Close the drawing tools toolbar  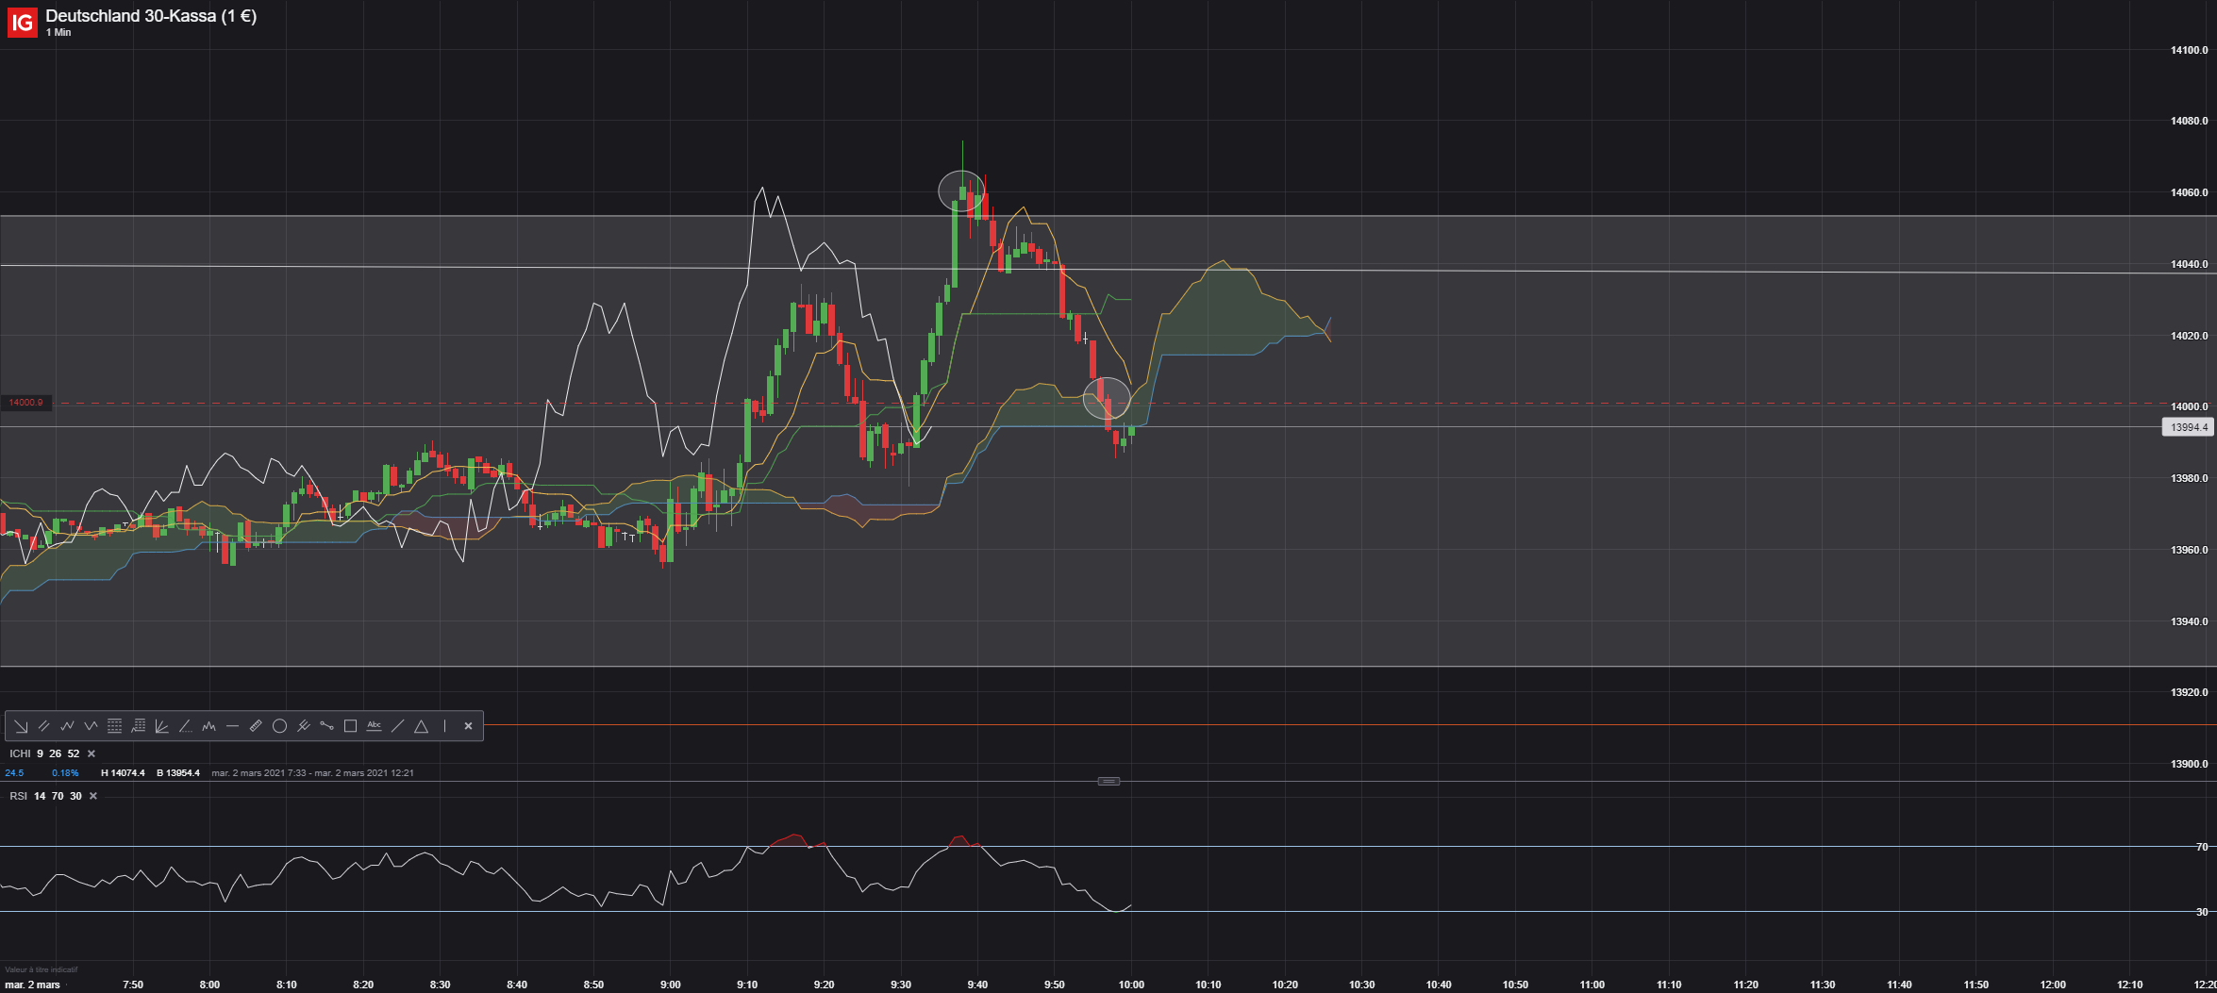click(x=468, y=726)
